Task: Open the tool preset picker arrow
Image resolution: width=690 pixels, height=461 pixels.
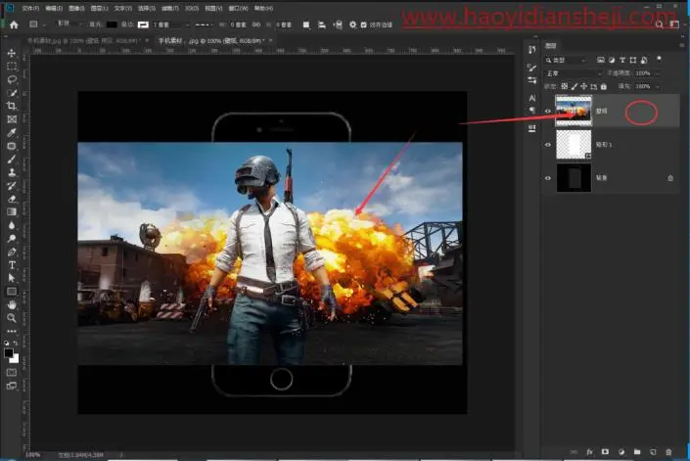Action: (44, 24)
